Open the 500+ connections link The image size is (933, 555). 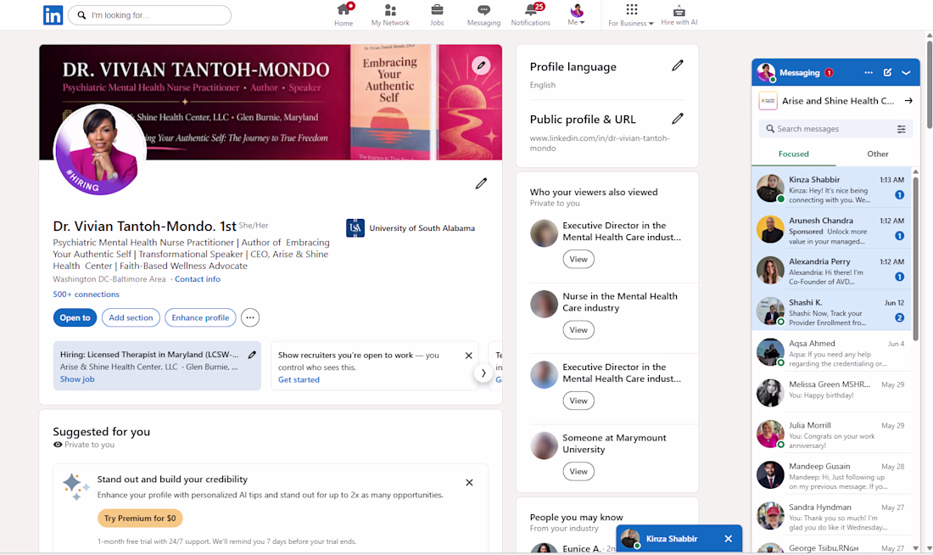[x=87, y=294]
